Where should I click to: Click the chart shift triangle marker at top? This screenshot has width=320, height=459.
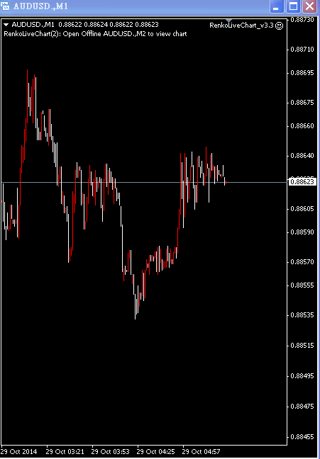click(x=229, y=21)
